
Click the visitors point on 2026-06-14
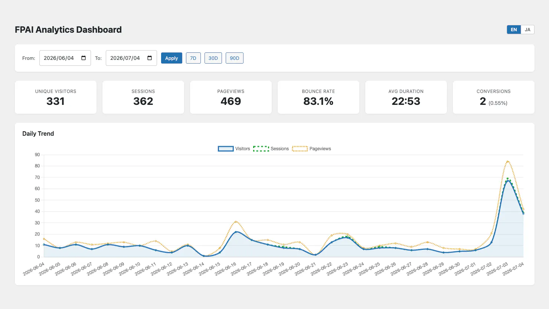point(204,256)
